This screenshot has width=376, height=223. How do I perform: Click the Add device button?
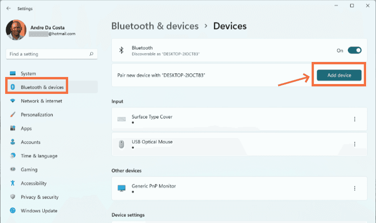(339, 75)
